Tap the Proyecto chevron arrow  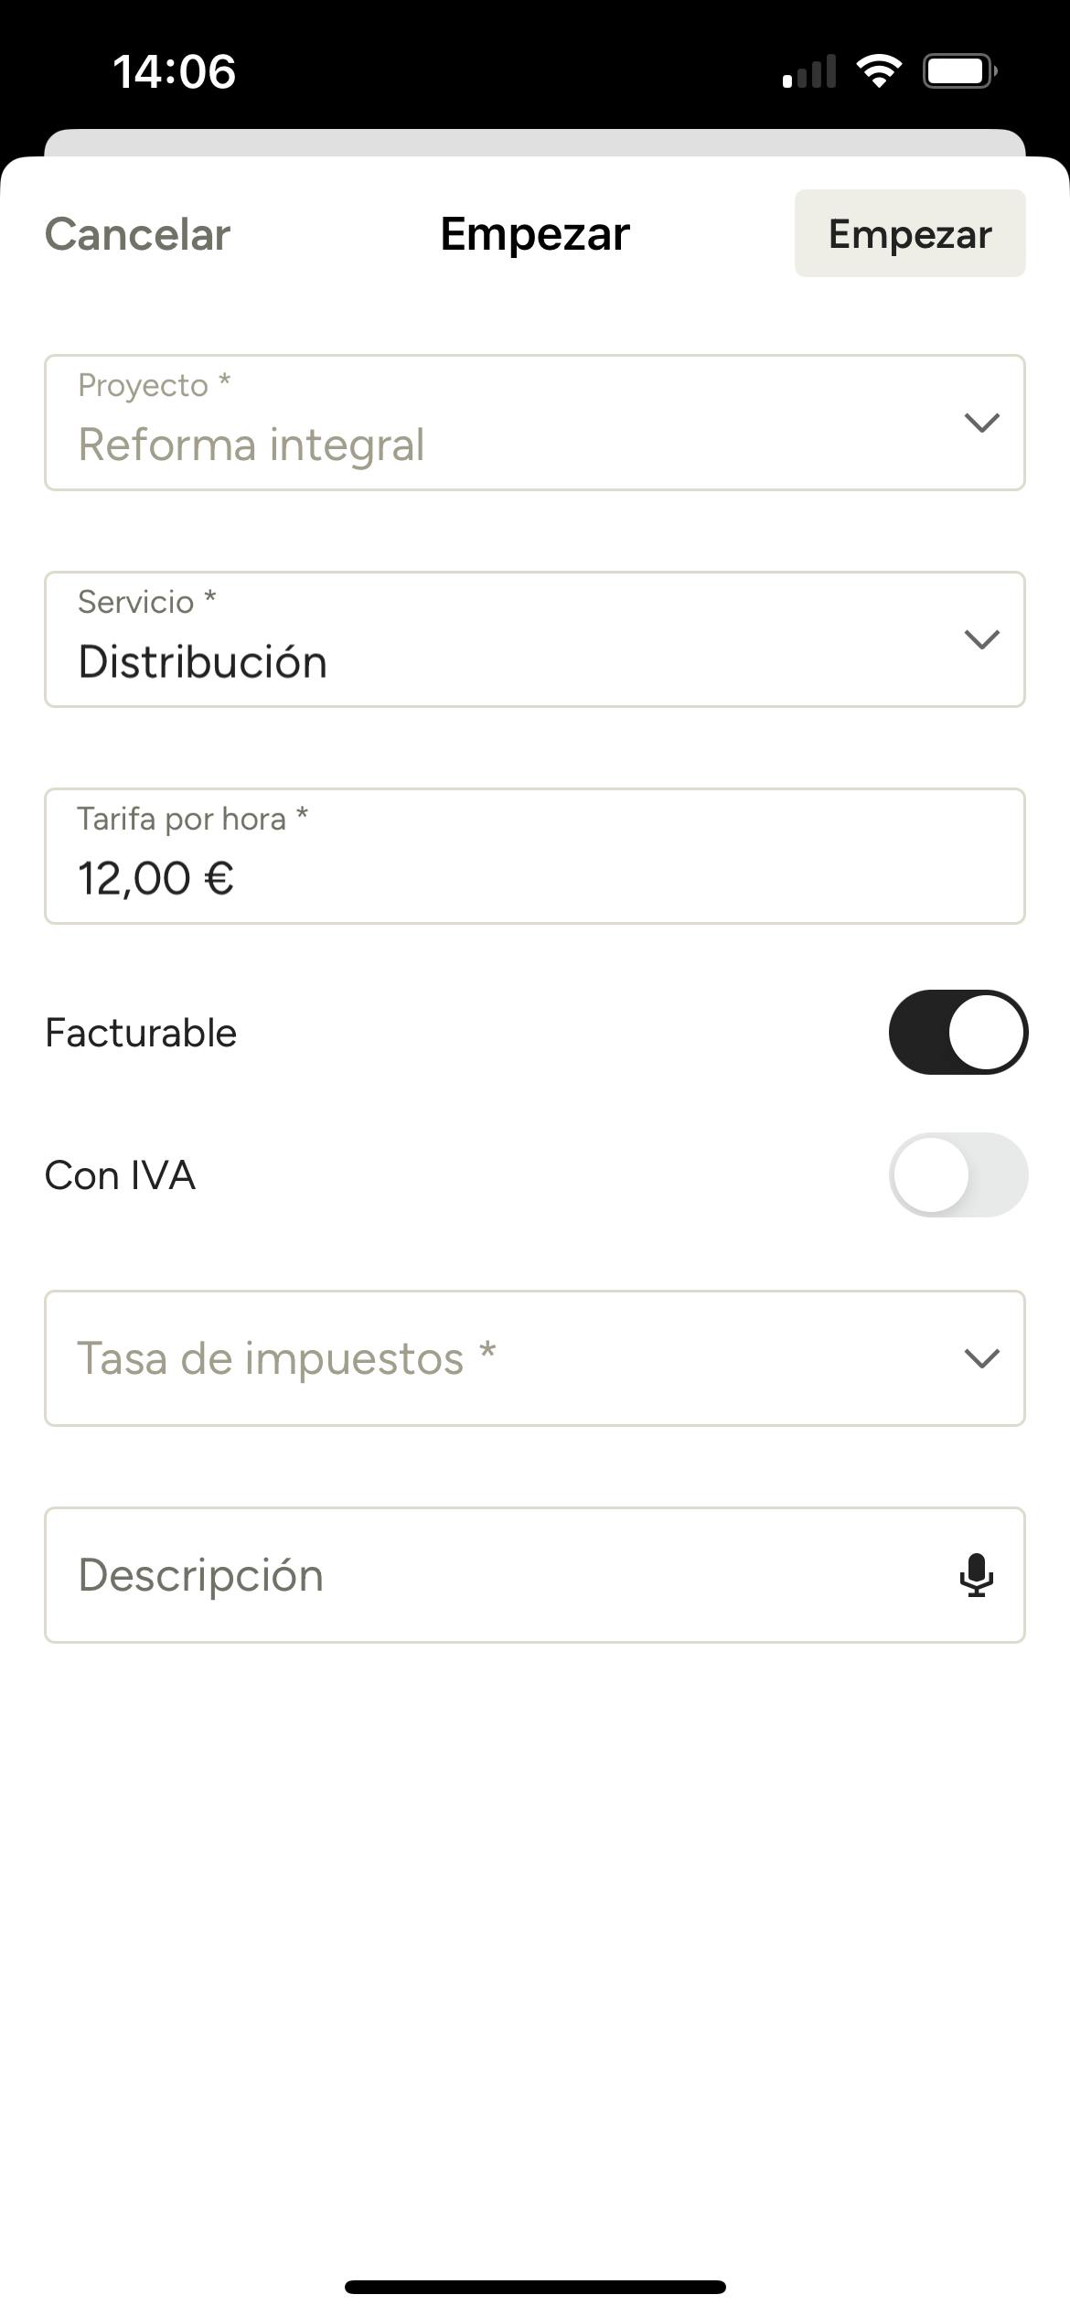(x=981, y=423)
